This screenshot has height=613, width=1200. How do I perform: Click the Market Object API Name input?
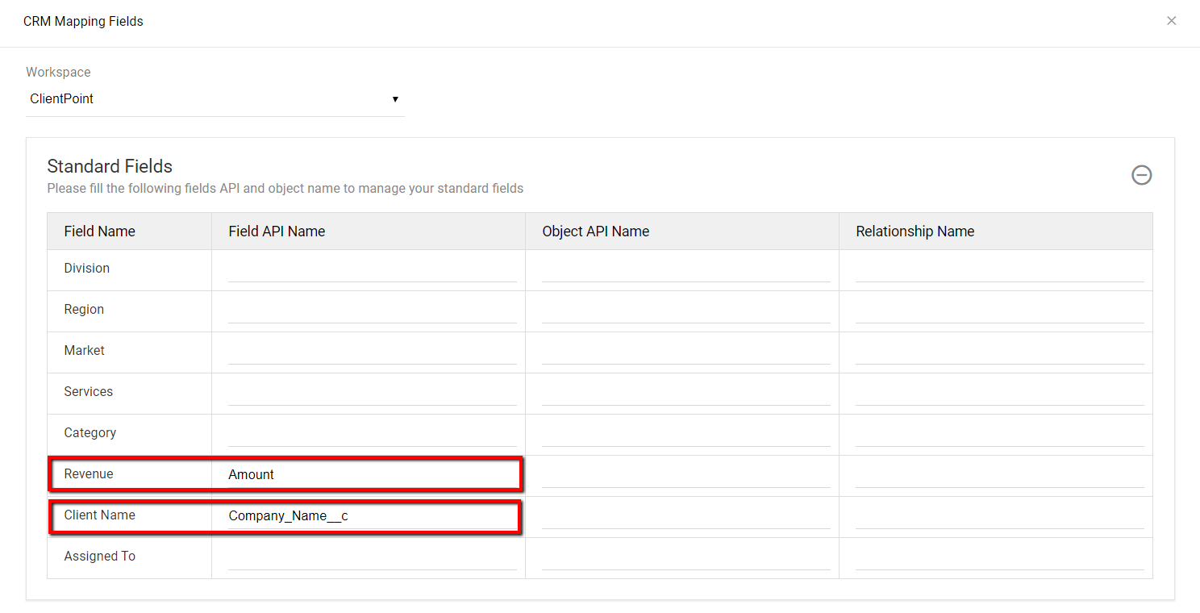tap(685, 351)
